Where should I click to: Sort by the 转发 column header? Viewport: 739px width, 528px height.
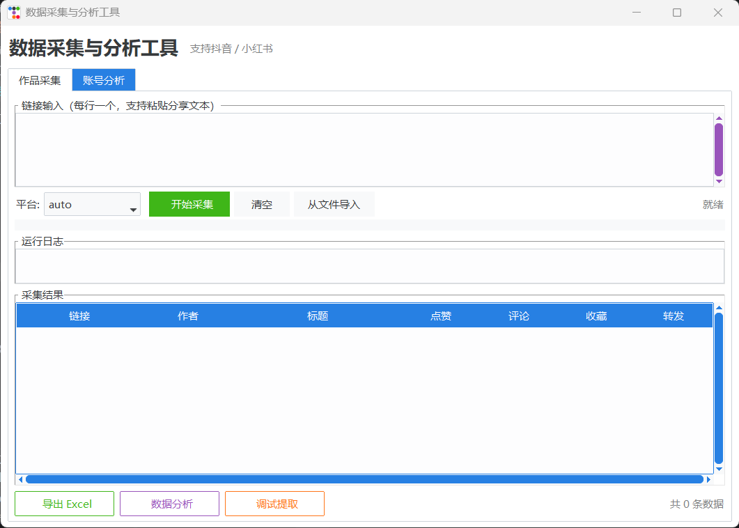(674, 316)
